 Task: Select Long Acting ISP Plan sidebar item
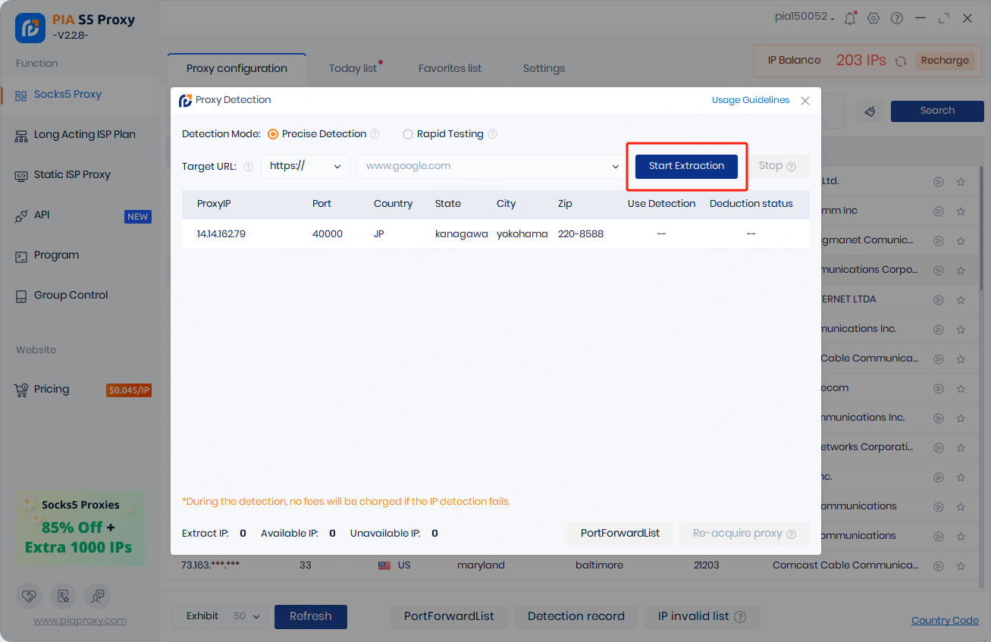click(x=84, y=135)
